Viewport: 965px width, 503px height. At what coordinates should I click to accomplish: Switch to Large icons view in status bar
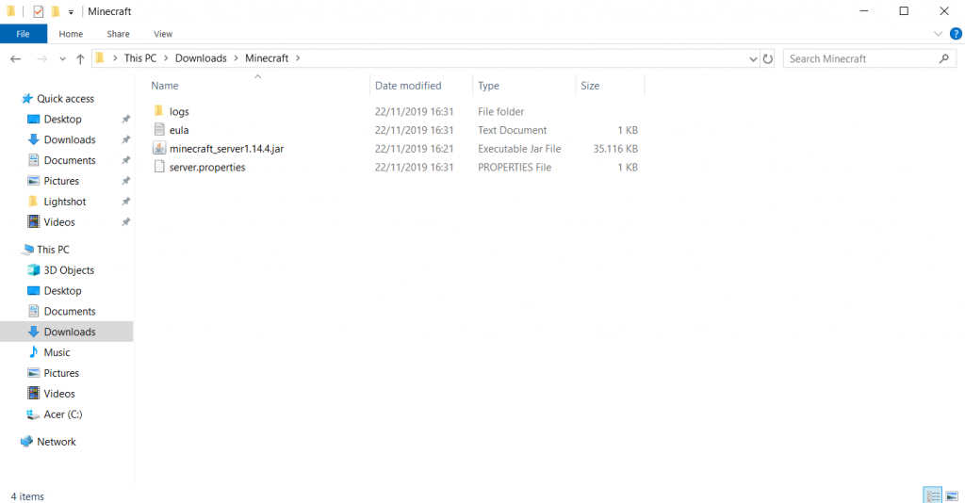952,495
